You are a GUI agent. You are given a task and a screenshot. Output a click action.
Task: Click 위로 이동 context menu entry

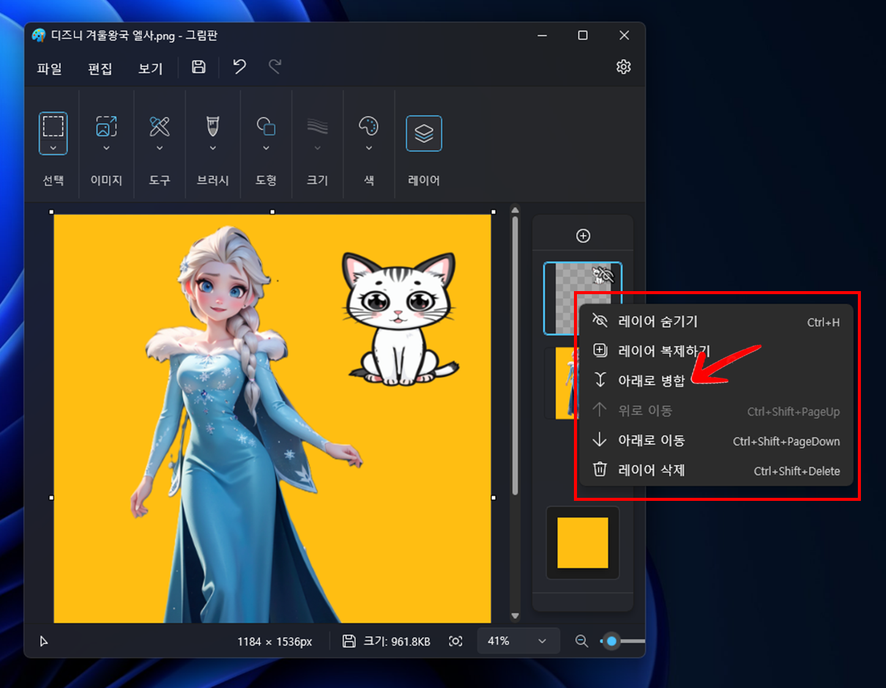click(x=716, y=410)
